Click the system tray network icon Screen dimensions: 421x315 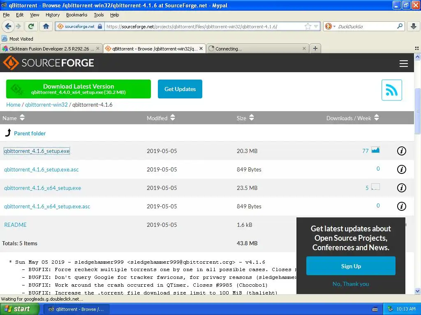pyautogui.click(x=390, y=309)
